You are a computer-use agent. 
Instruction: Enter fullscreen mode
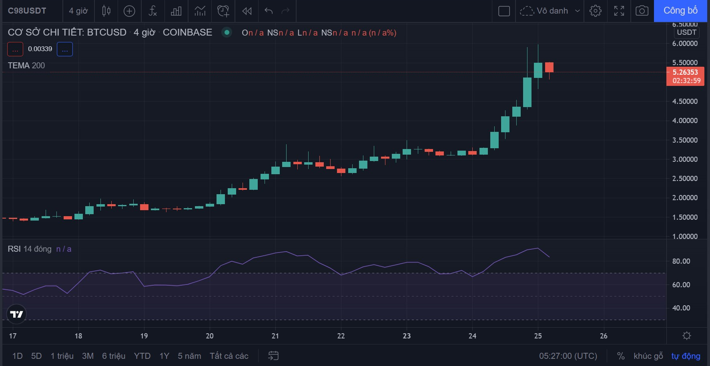619,11
